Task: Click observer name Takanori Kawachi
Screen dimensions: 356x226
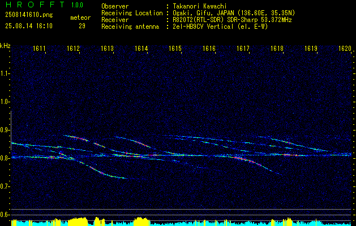Action: coord(199,6)
